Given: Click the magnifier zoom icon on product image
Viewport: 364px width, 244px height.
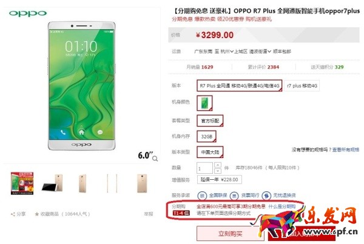Looking at the screenshot, I should 155,159.
